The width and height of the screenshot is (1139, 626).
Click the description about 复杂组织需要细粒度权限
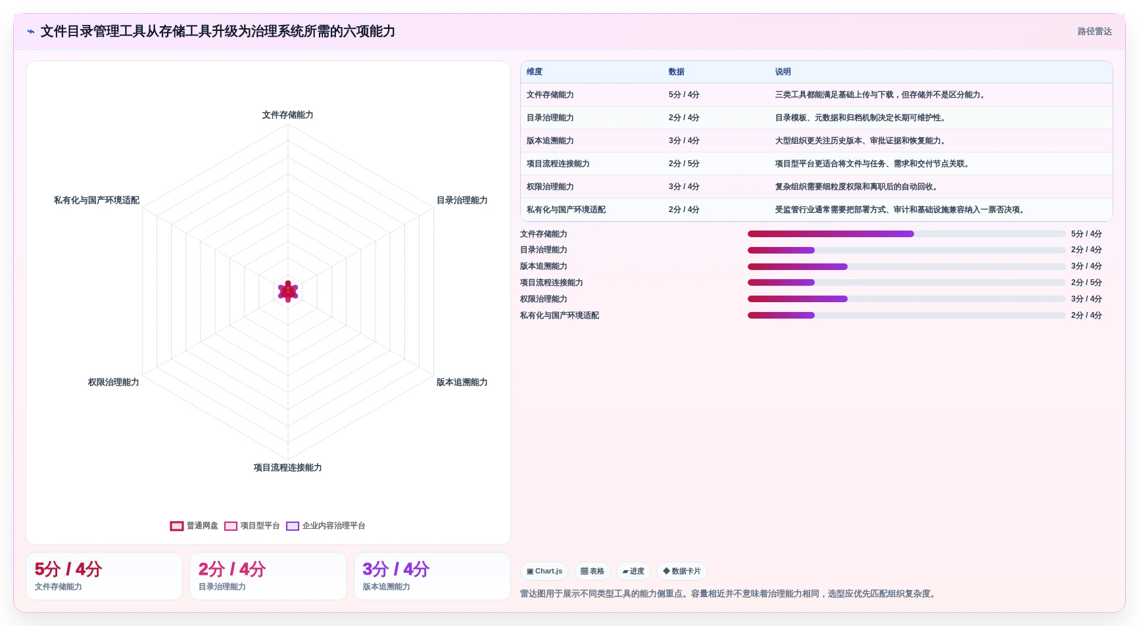pyautogui.click(x=858, y=187)
